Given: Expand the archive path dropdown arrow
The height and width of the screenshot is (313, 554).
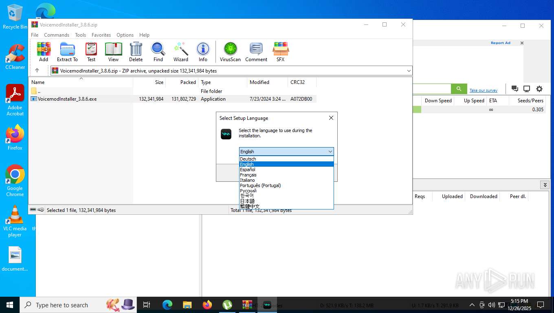Looking at the screenshot, I should 409,71.
